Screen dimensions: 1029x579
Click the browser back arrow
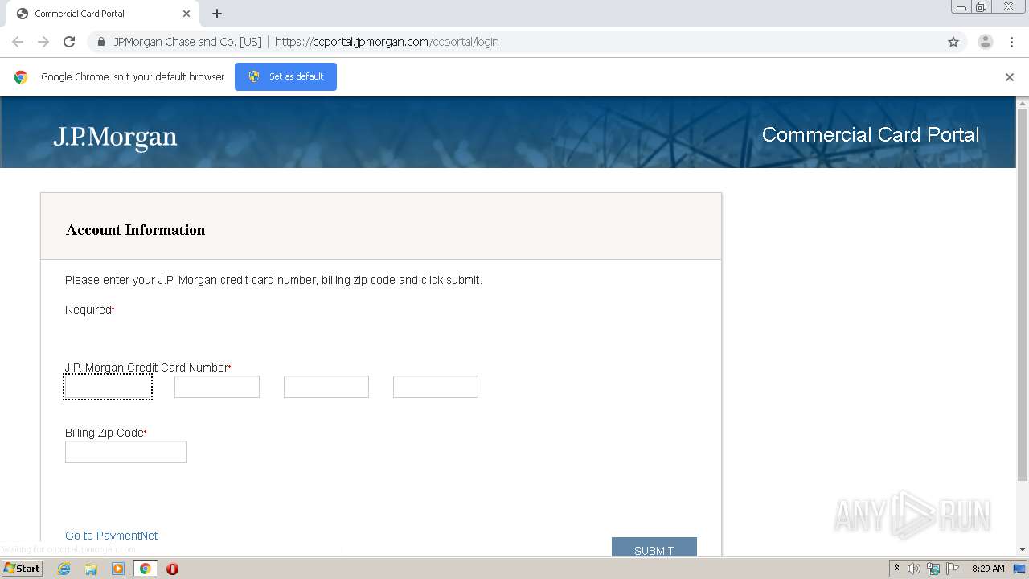tap(18, 42)
